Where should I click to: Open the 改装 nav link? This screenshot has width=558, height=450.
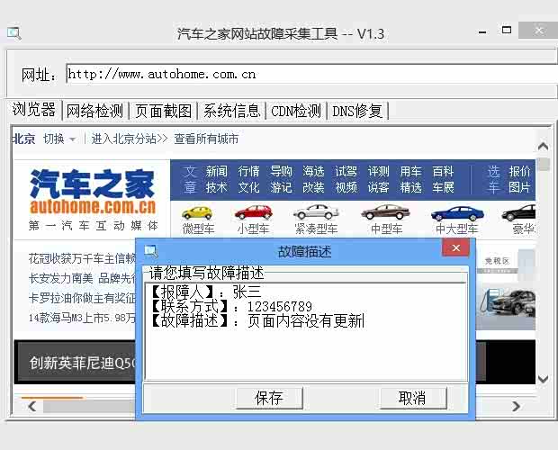click(x=313, y=187)
